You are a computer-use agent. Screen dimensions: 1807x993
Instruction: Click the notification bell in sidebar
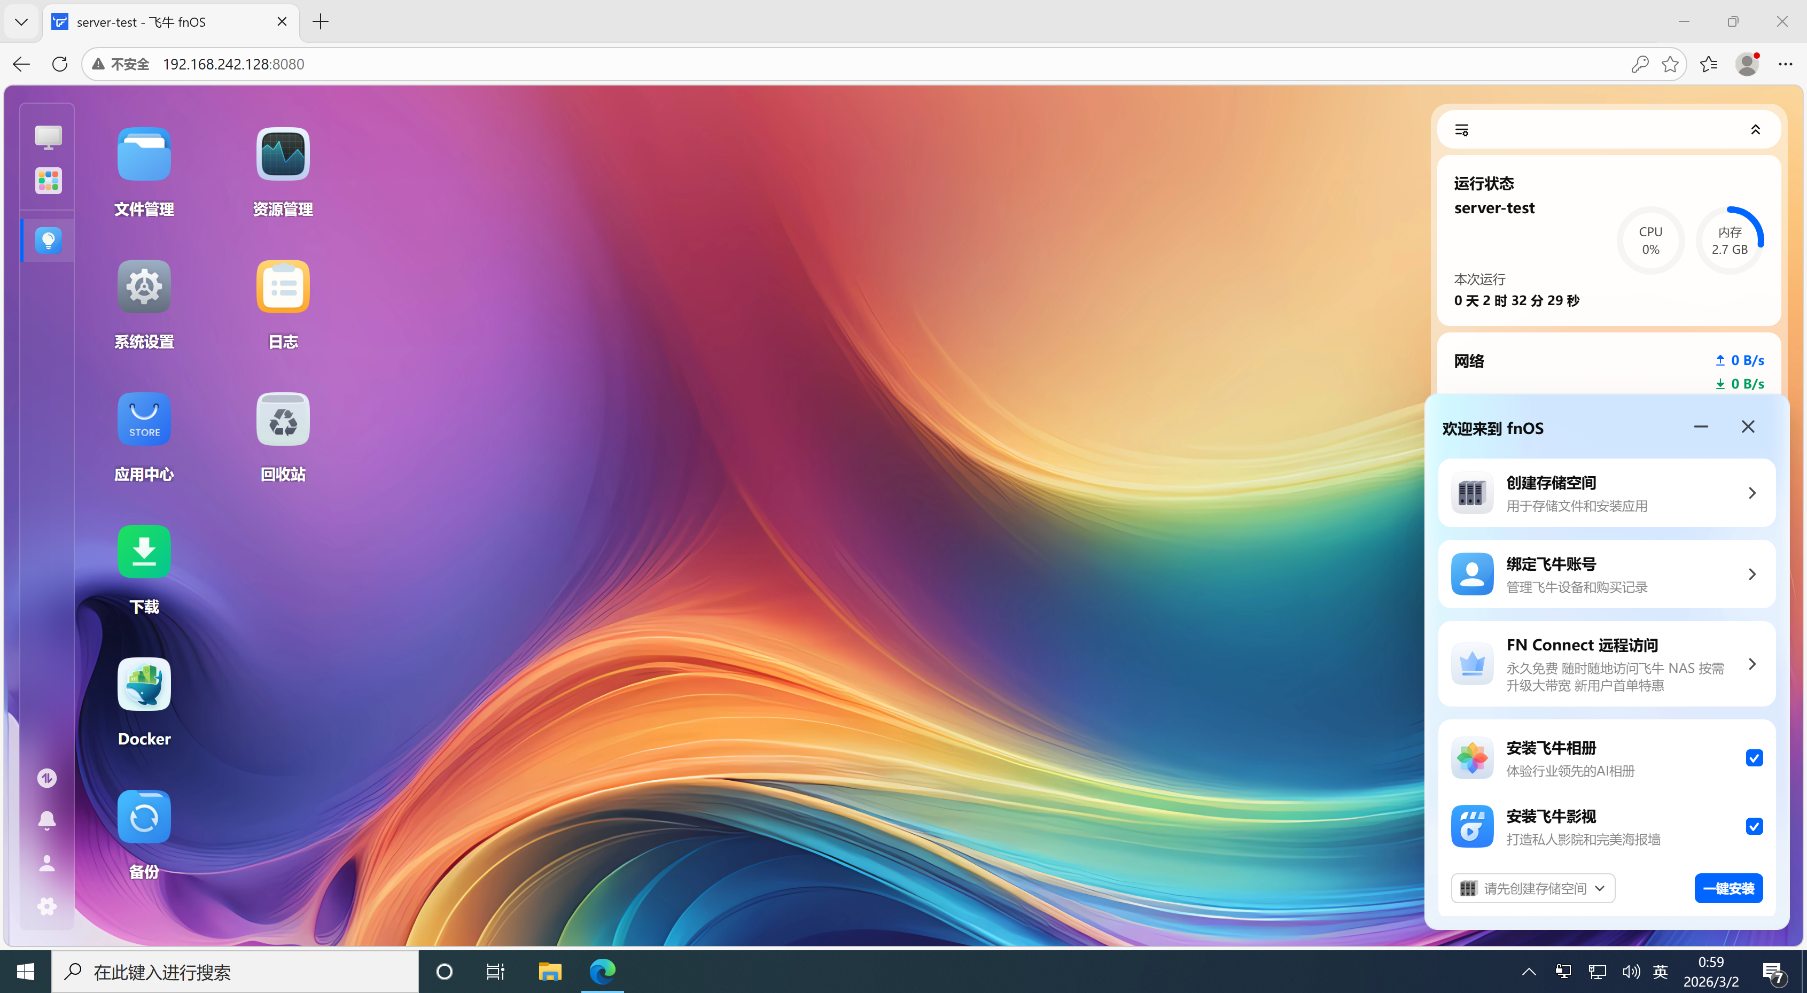coord(47,820)
